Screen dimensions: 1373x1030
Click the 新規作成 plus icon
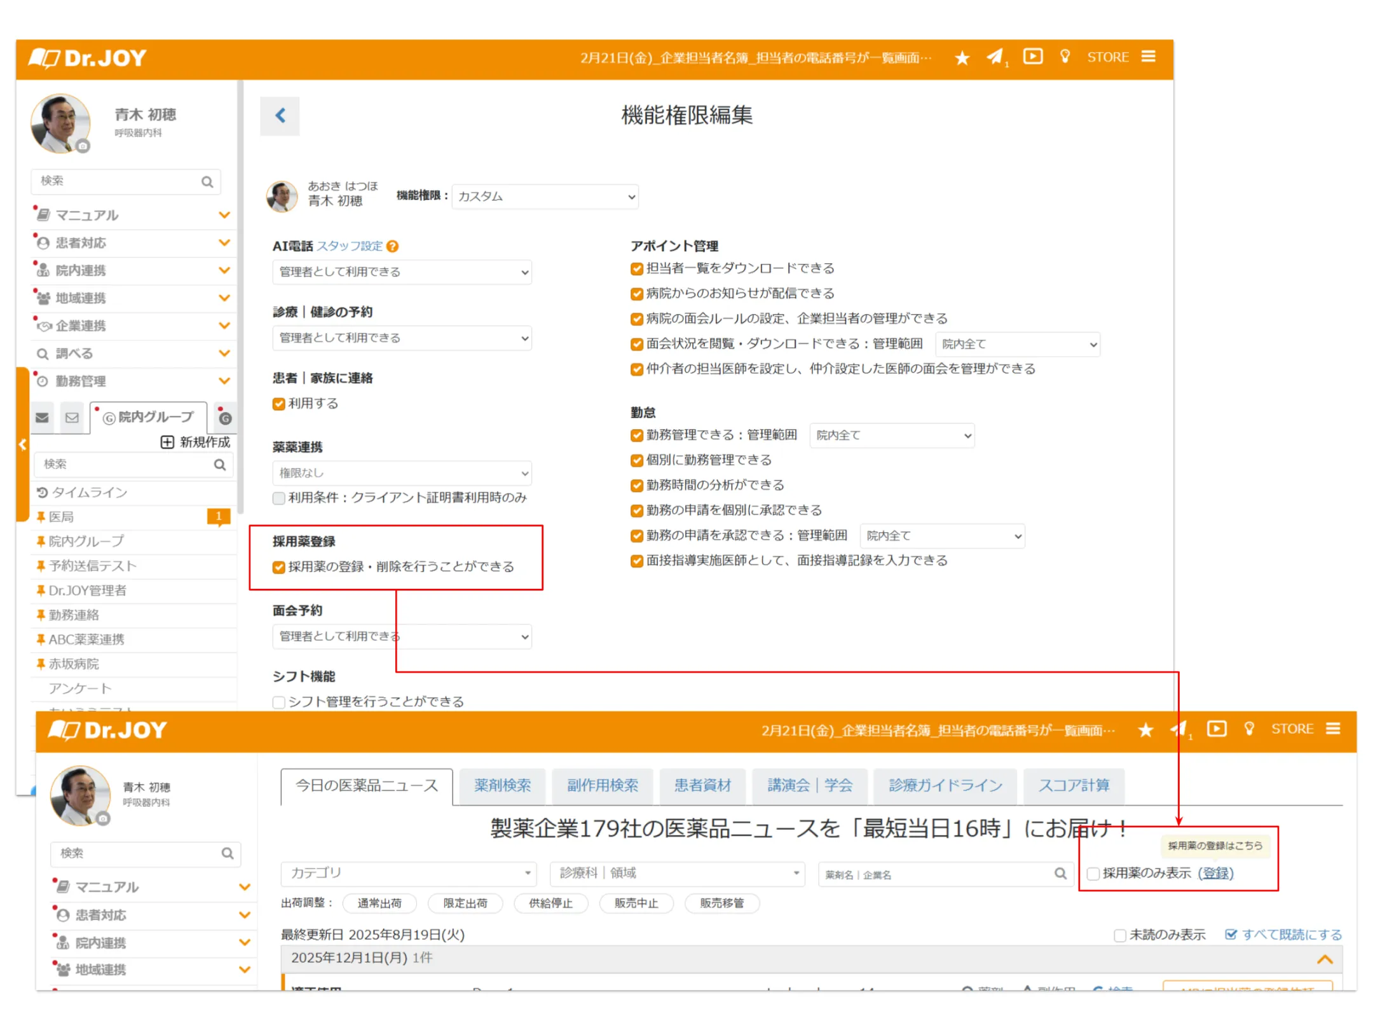click(x=167, y=442)
